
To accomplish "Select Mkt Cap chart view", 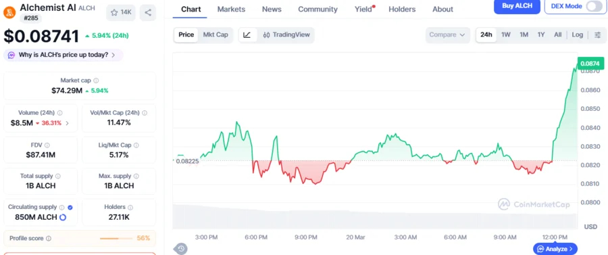I will point(216,35).
